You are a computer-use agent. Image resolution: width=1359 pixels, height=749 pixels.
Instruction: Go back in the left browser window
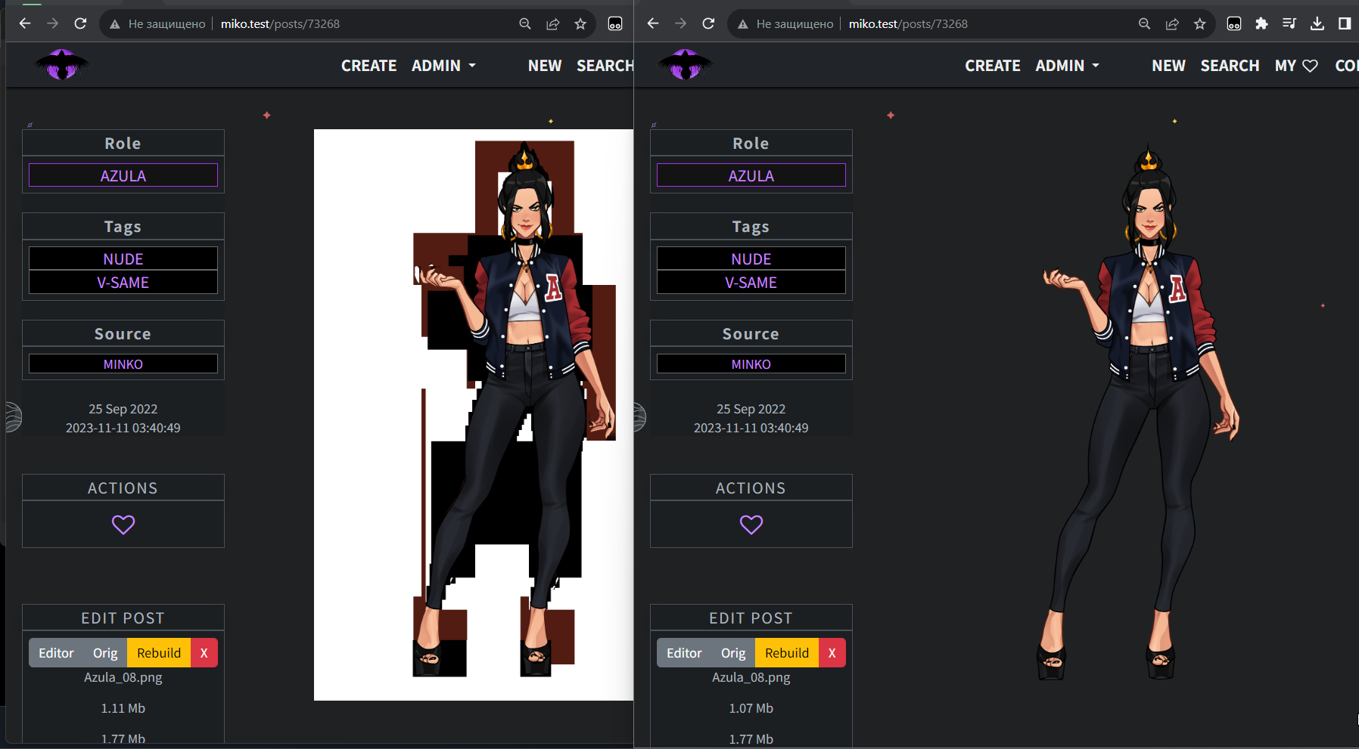pyautogui.click(x=25, y=23)
